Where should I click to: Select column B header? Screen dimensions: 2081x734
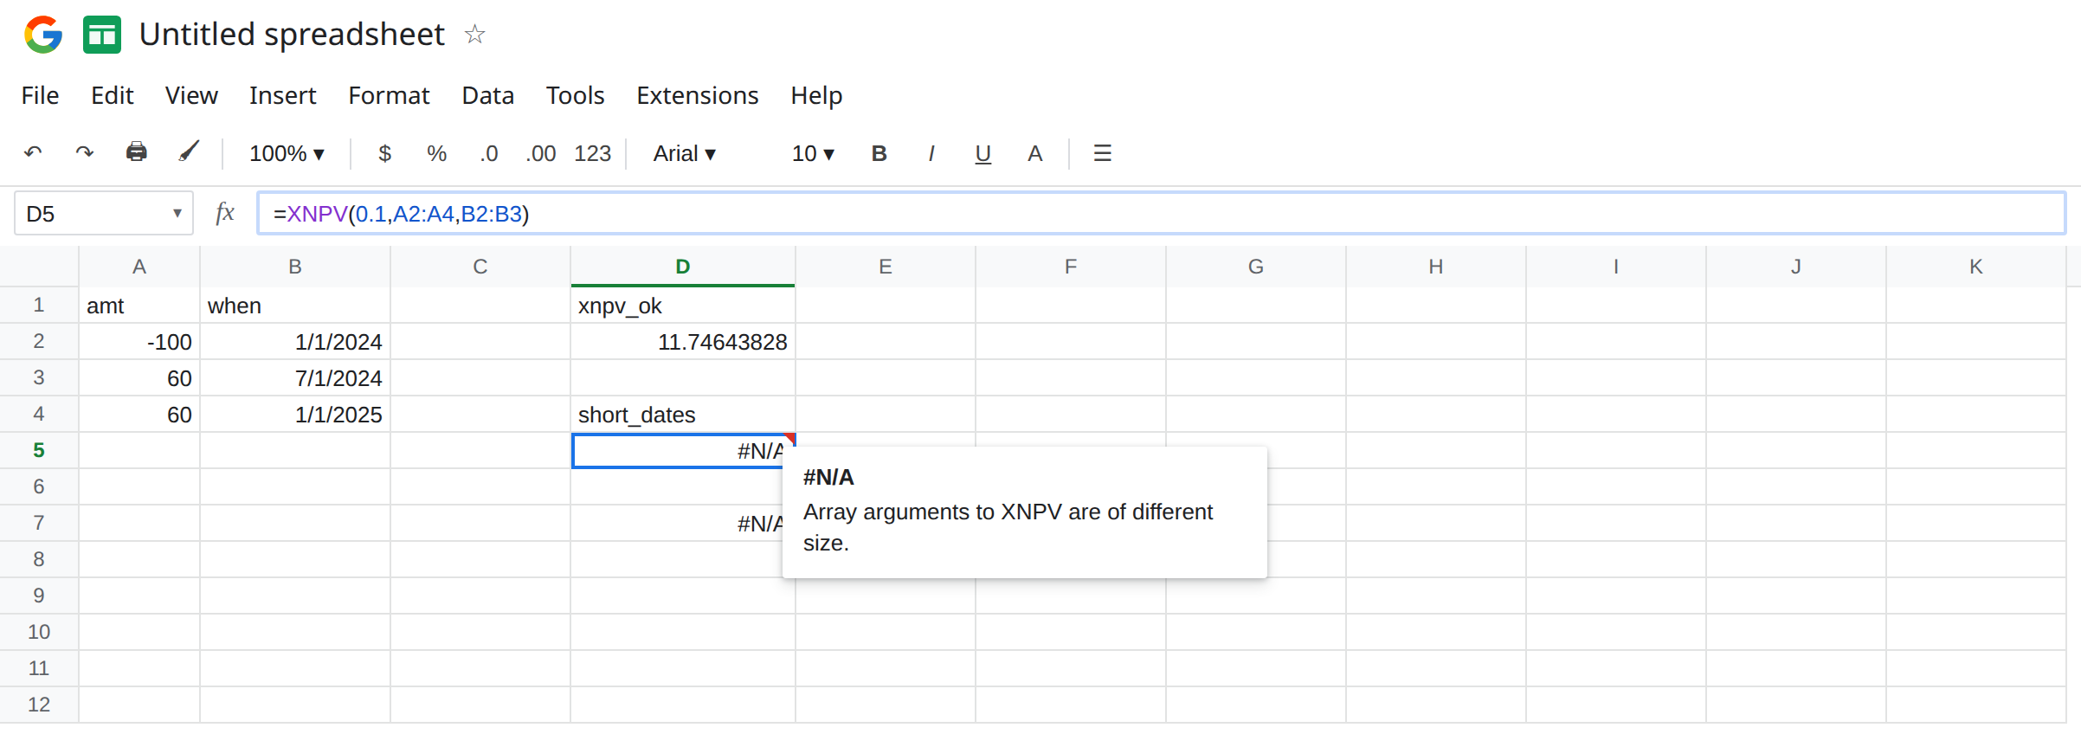click(x=295, y=267)
